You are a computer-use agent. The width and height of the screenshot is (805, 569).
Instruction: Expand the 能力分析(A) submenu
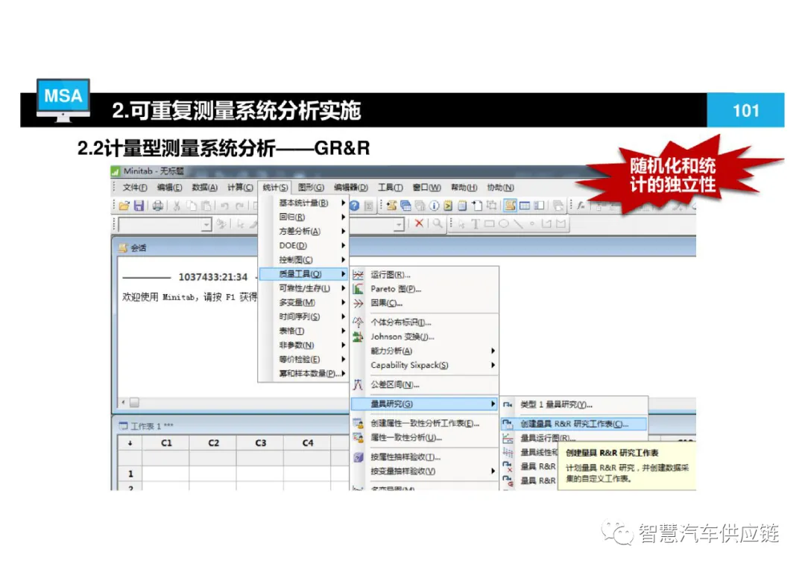pyautogui.click(x=425, y=351)
